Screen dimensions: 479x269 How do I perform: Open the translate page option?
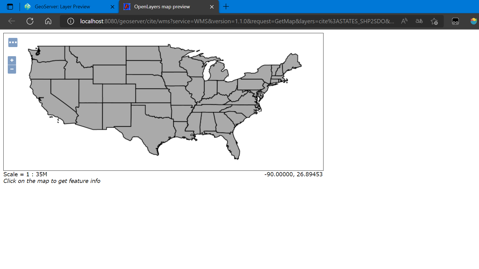[x=419, y=21]
